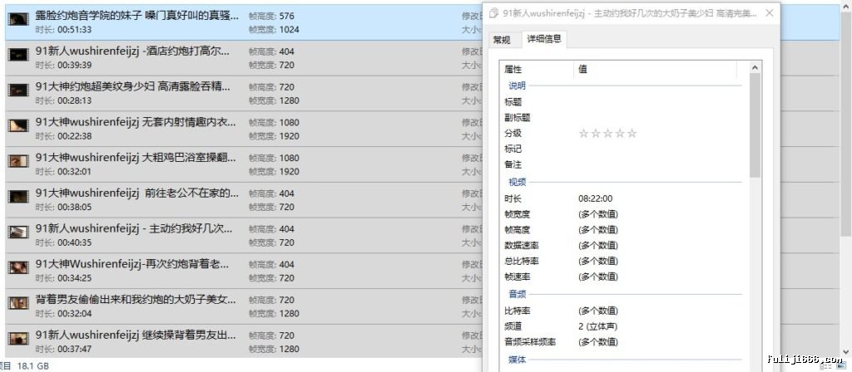Select video thumbnail with duration 00:34:25
This screenshot has height=372, width=852.
(x=18, y=267)
